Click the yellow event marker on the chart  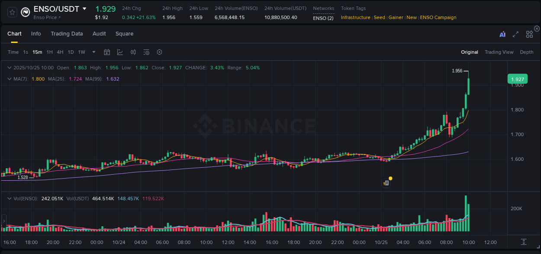[x=390, y=179]
